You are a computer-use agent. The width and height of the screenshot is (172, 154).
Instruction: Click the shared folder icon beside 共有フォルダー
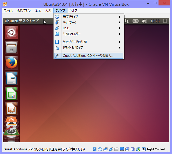[57, 34]
